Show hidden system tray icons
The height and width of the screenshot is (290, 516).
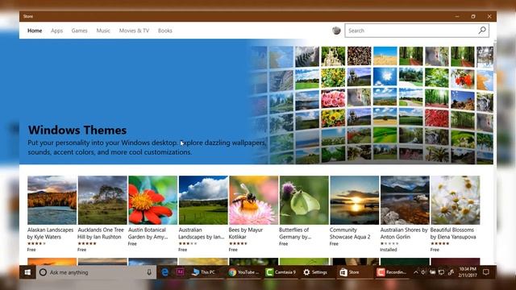coord(416,272)
